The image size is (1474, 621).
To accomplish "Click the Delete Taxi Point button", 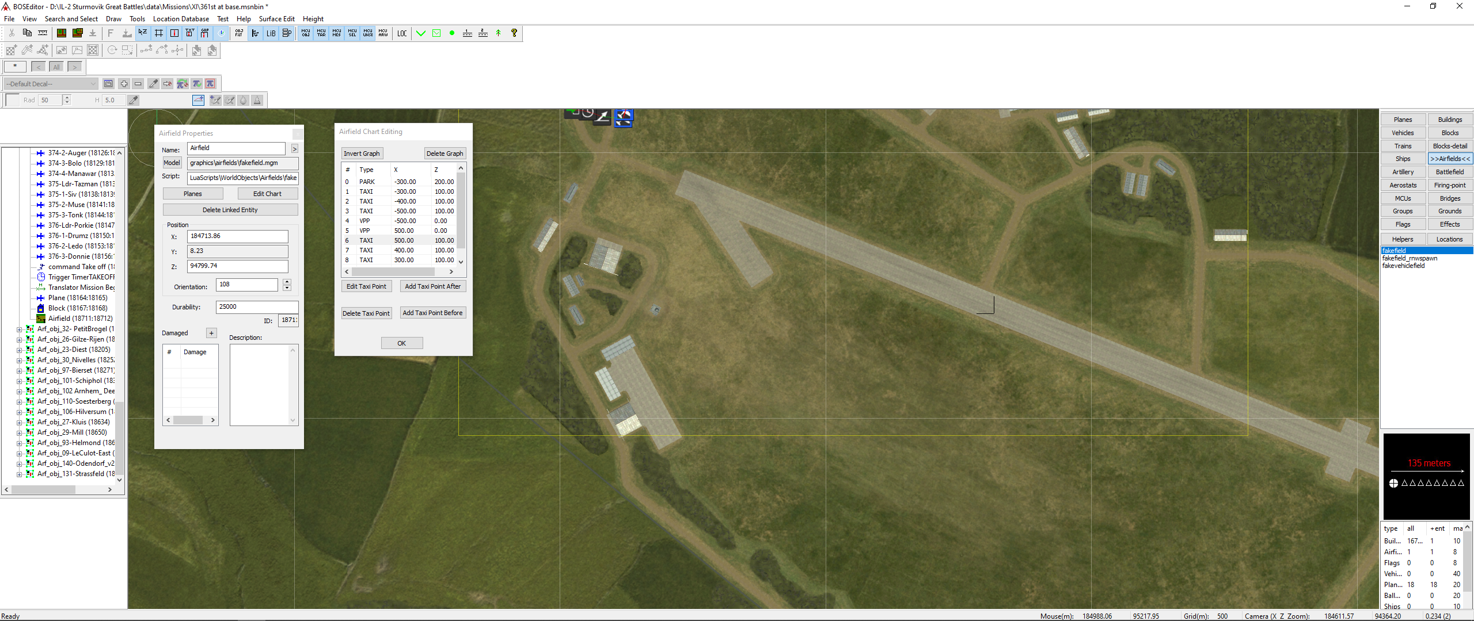I will pyautogui.click(x=366, y=313).
